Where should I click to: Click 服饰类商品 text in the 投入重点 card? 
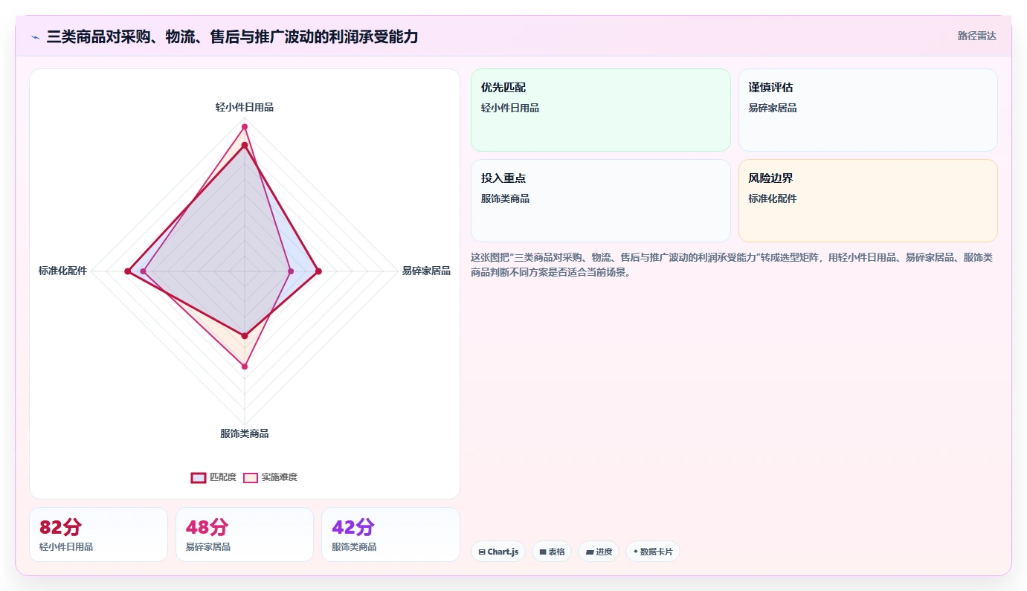click(506, 198)
